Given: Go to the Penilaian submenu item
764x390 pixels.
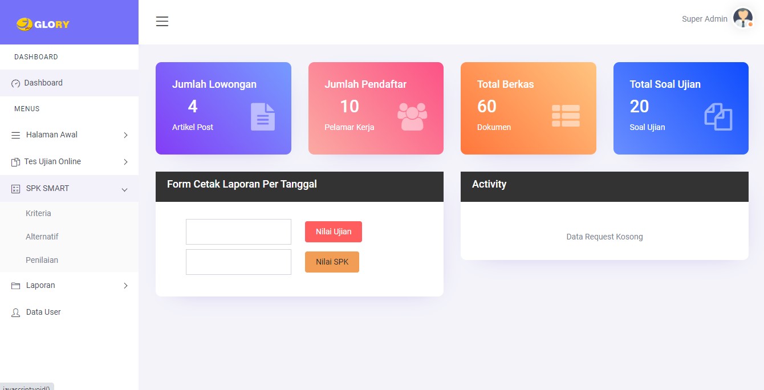Looking at the screenshot, I should click(x=42, y=260).
